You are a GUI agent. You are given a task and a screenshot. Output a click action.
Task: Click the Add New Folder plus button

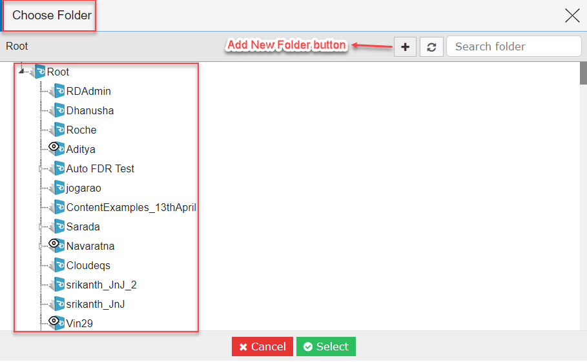click(x=405, y=47)
